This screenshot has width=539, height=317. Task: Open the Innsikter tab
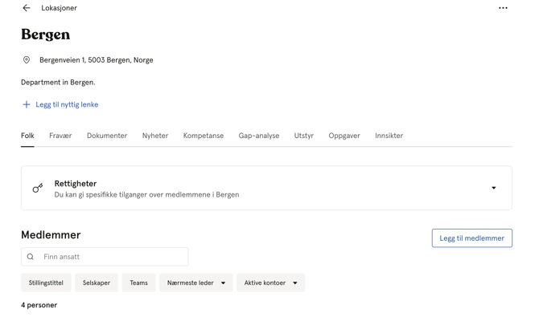pyautogui.click(x=389, y=136)
